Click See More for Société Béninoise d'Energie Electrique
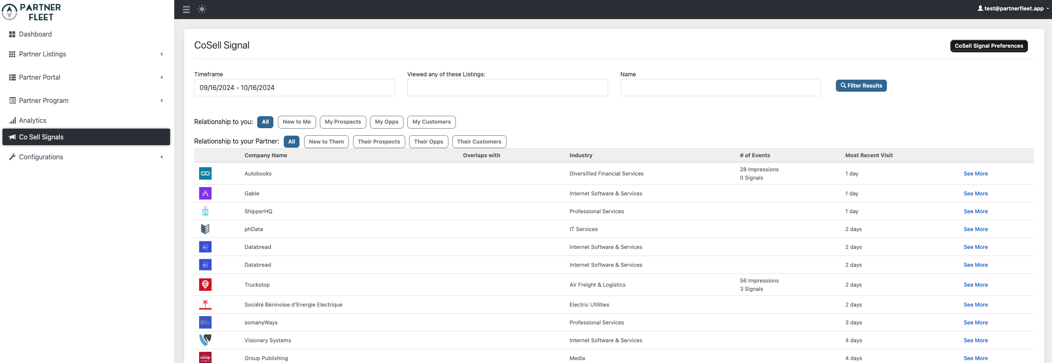The width and height of the screenshot is (1052, 363). (x=976, y=305)
